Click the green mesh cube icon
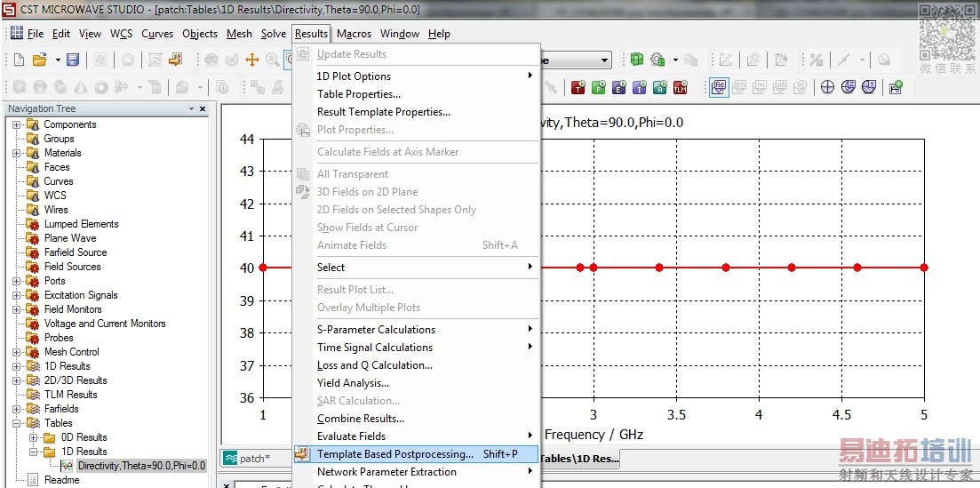Viewport: 980px width, 488px height. [x=637, y=60]
